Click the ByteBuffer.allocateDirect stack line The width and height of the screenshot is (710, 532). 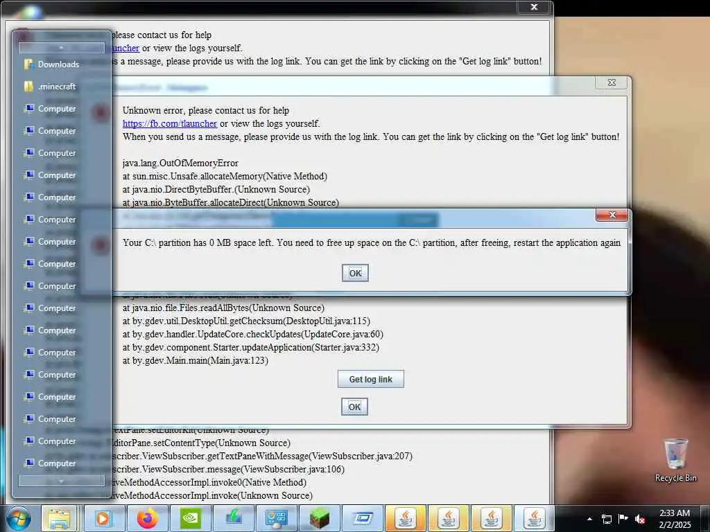(x=231, y=202)
